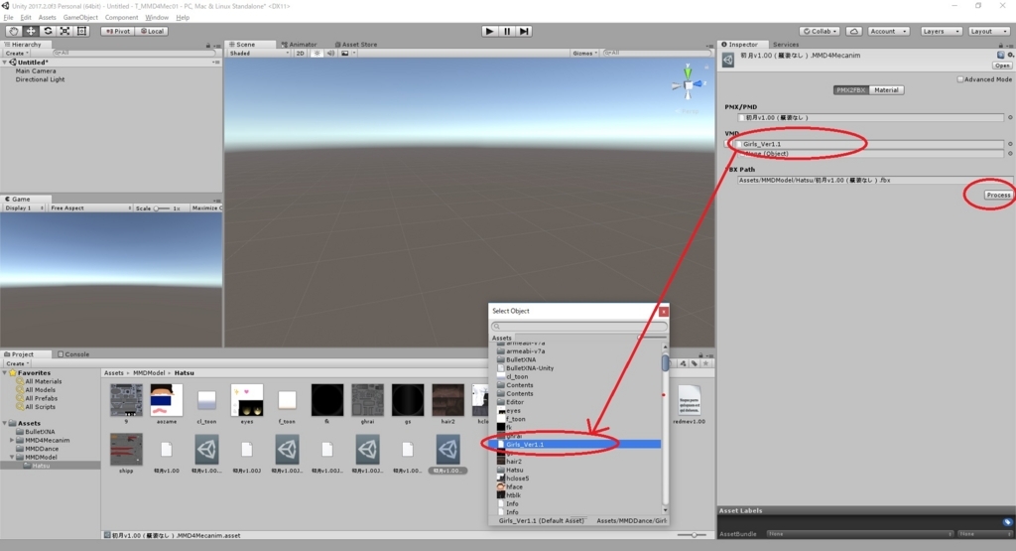Click the object picker circle beside PMX/PMD field
Image resolution: width=1016 pixels, height=551 pixels.
[x=1009, y=117]
